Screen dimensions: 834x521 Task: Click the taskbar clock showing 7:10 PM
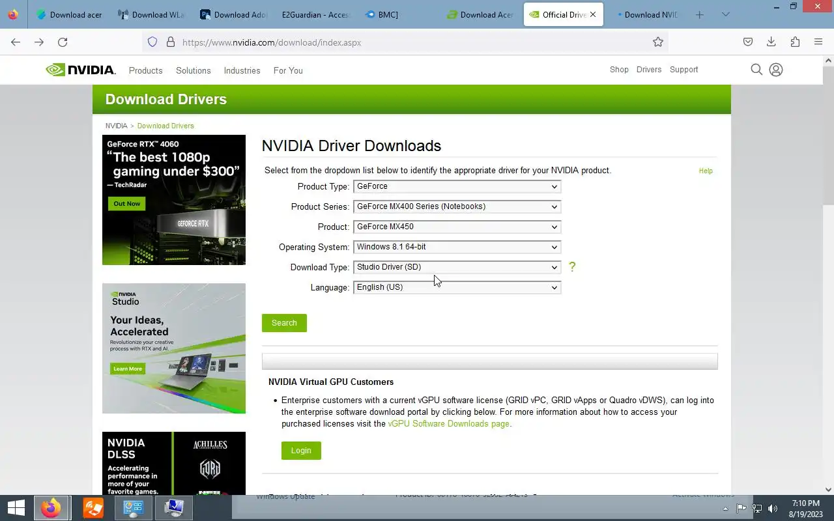(805, 508)
